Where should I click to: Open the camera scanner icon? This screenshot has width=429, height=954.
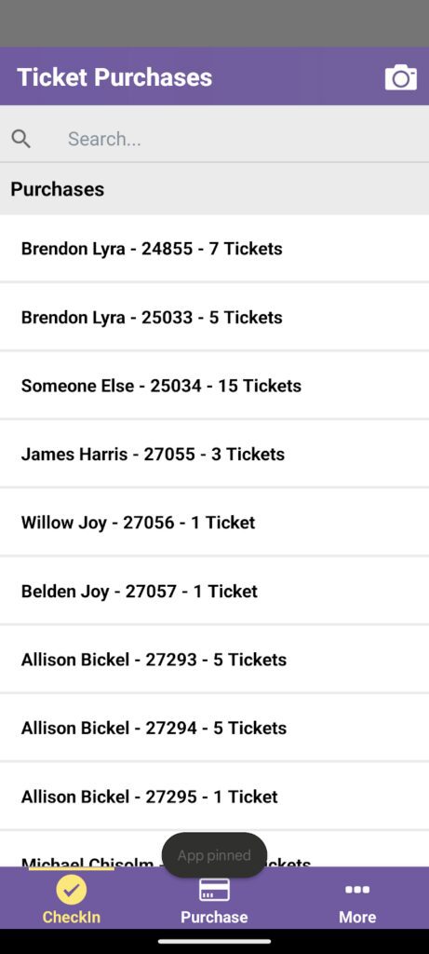401,78
